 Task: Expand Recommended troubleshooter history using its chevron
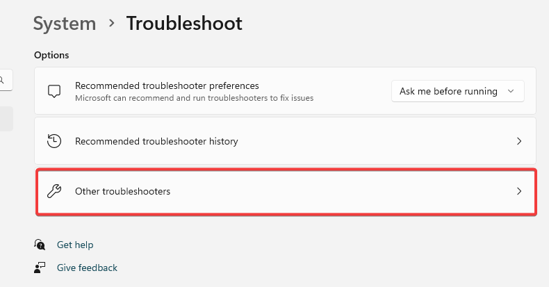[x=519, y=141]
